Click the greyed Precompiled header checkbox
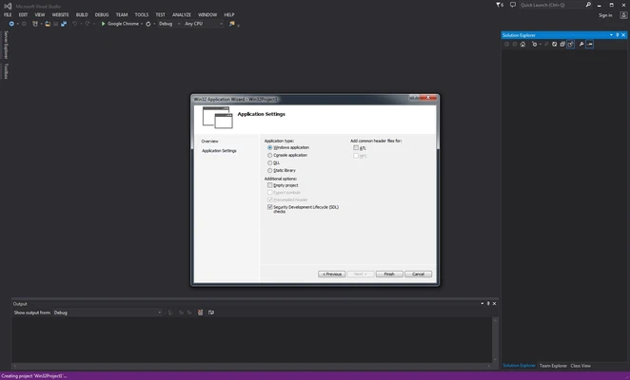The image size is (630, 380). tap(269, 199)
